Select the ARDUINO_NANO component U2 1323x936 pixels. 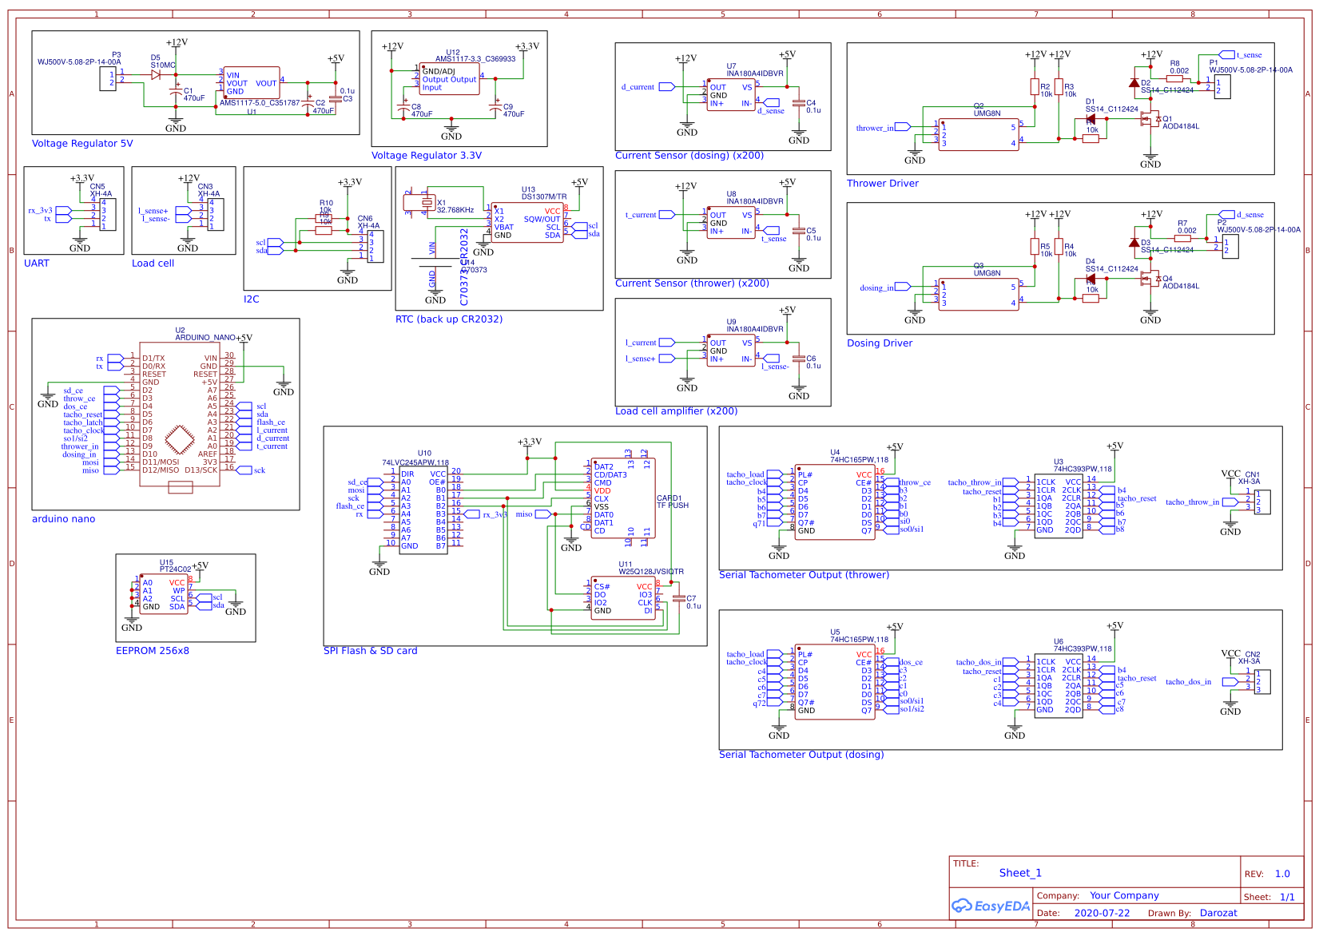tap(180, 415)
